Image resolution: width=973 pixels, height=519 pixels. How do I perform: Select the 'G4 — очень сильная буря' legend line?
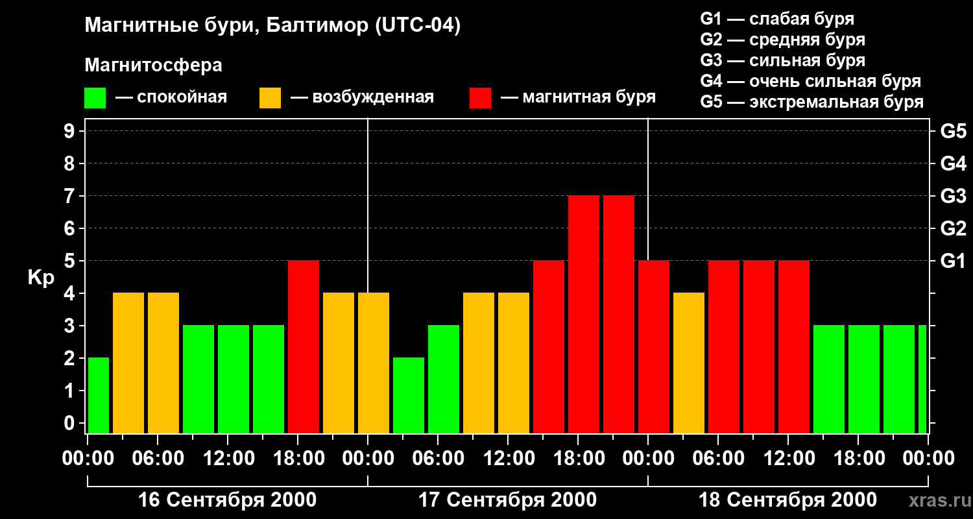pyautogui.click(x=810, y=81)
